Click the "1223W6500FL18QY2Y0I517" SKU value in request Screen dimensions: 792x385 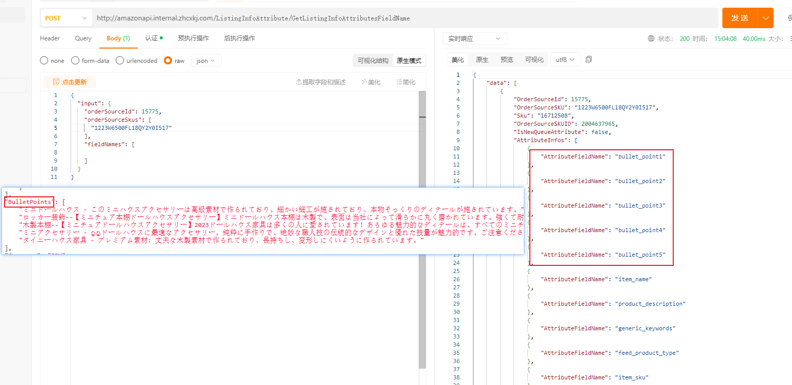tap(131, 128)
